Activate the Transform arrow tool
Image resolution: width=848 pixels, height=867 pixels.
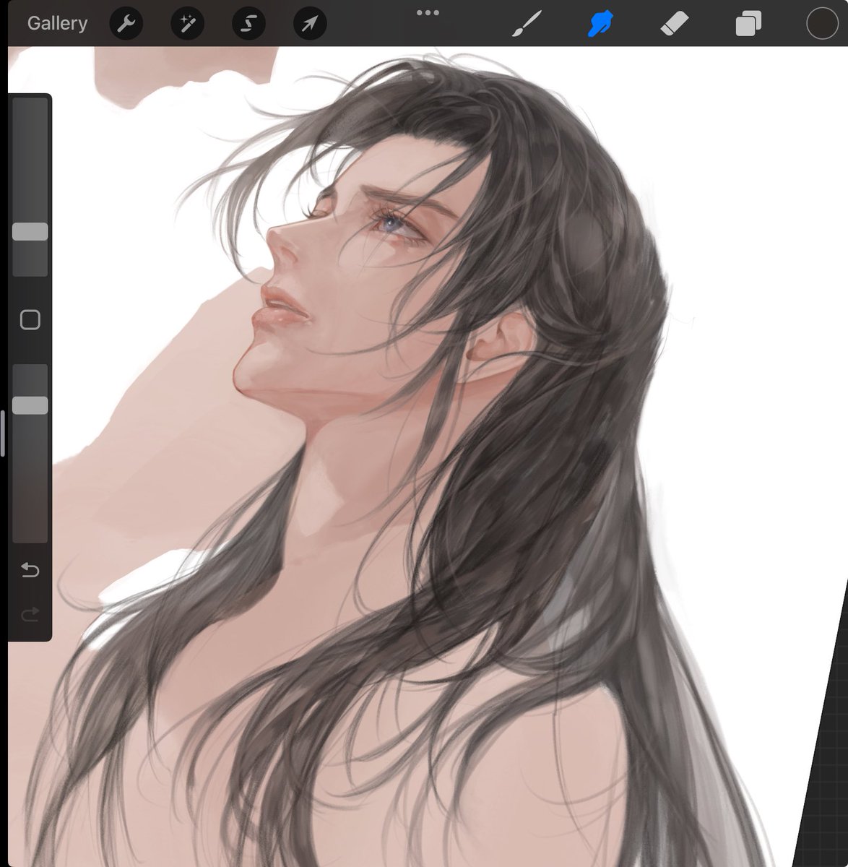pyautogui.click(x=310, y=24)
